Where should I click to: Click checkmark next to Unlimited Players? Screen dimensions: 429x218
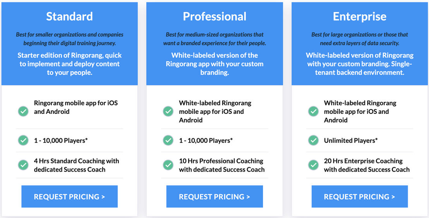pos(313,140)
